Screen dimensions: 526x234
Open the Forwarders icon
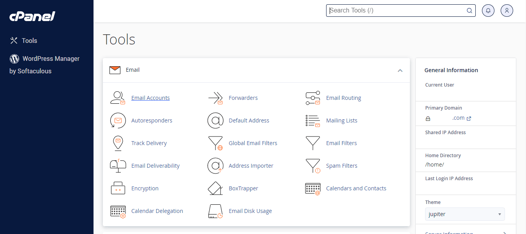tap(215, 98)
